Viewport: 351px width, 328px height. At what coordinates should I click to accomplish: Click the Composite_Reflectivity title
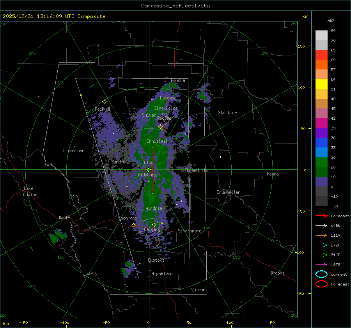(x=175, y=6)
